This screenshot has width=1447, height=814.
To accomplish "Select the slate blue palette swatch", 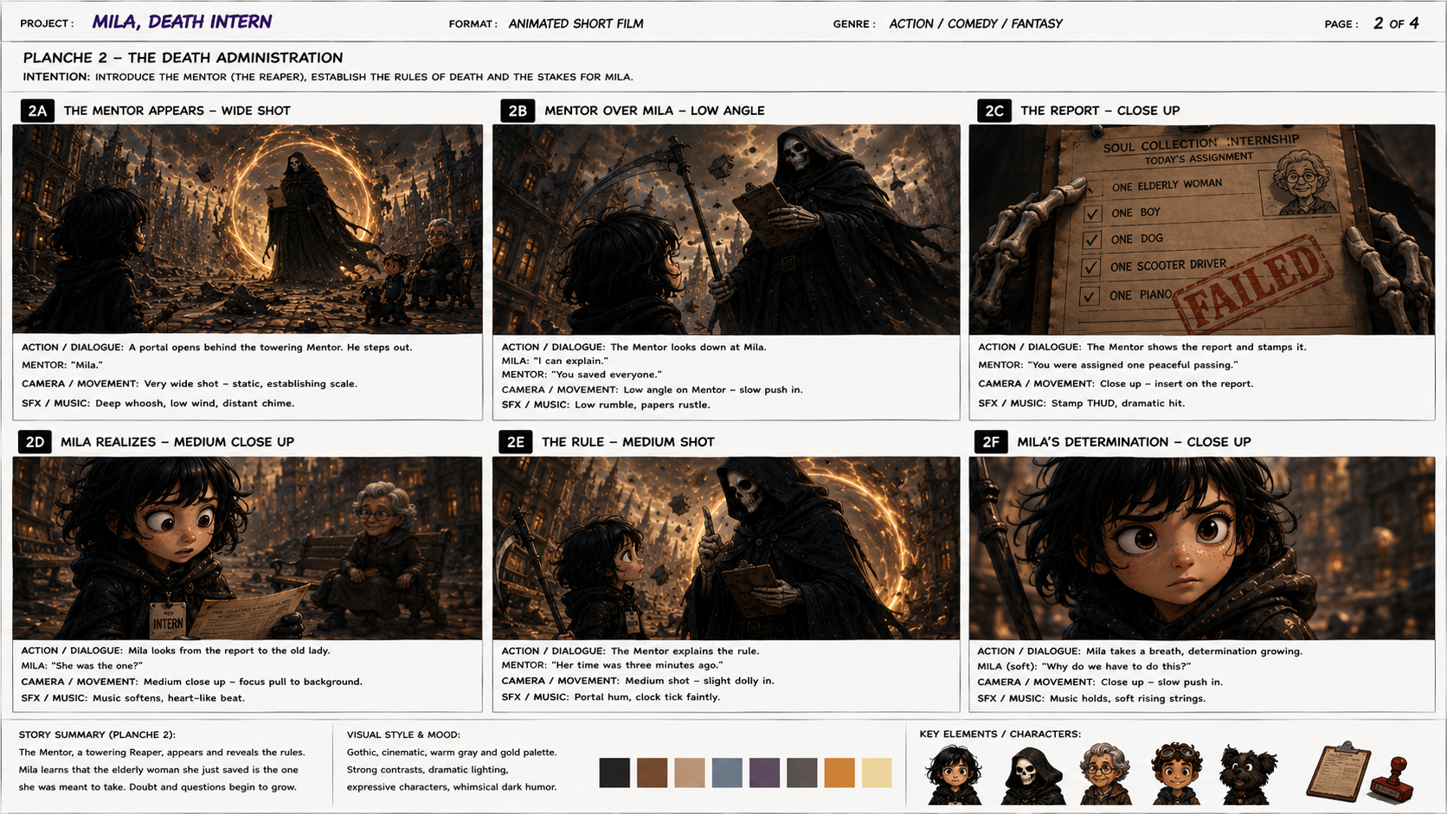I will [727, 772].
